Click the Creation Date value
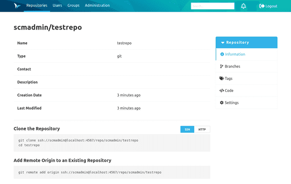 [129, 95]
